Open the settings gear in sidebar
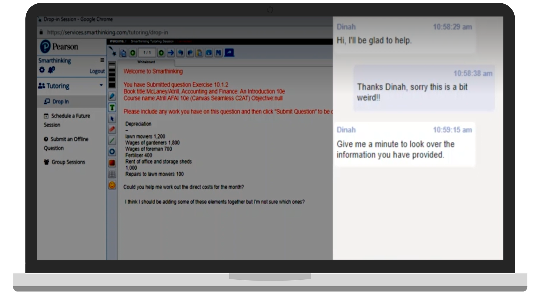 tap(42, 70)
